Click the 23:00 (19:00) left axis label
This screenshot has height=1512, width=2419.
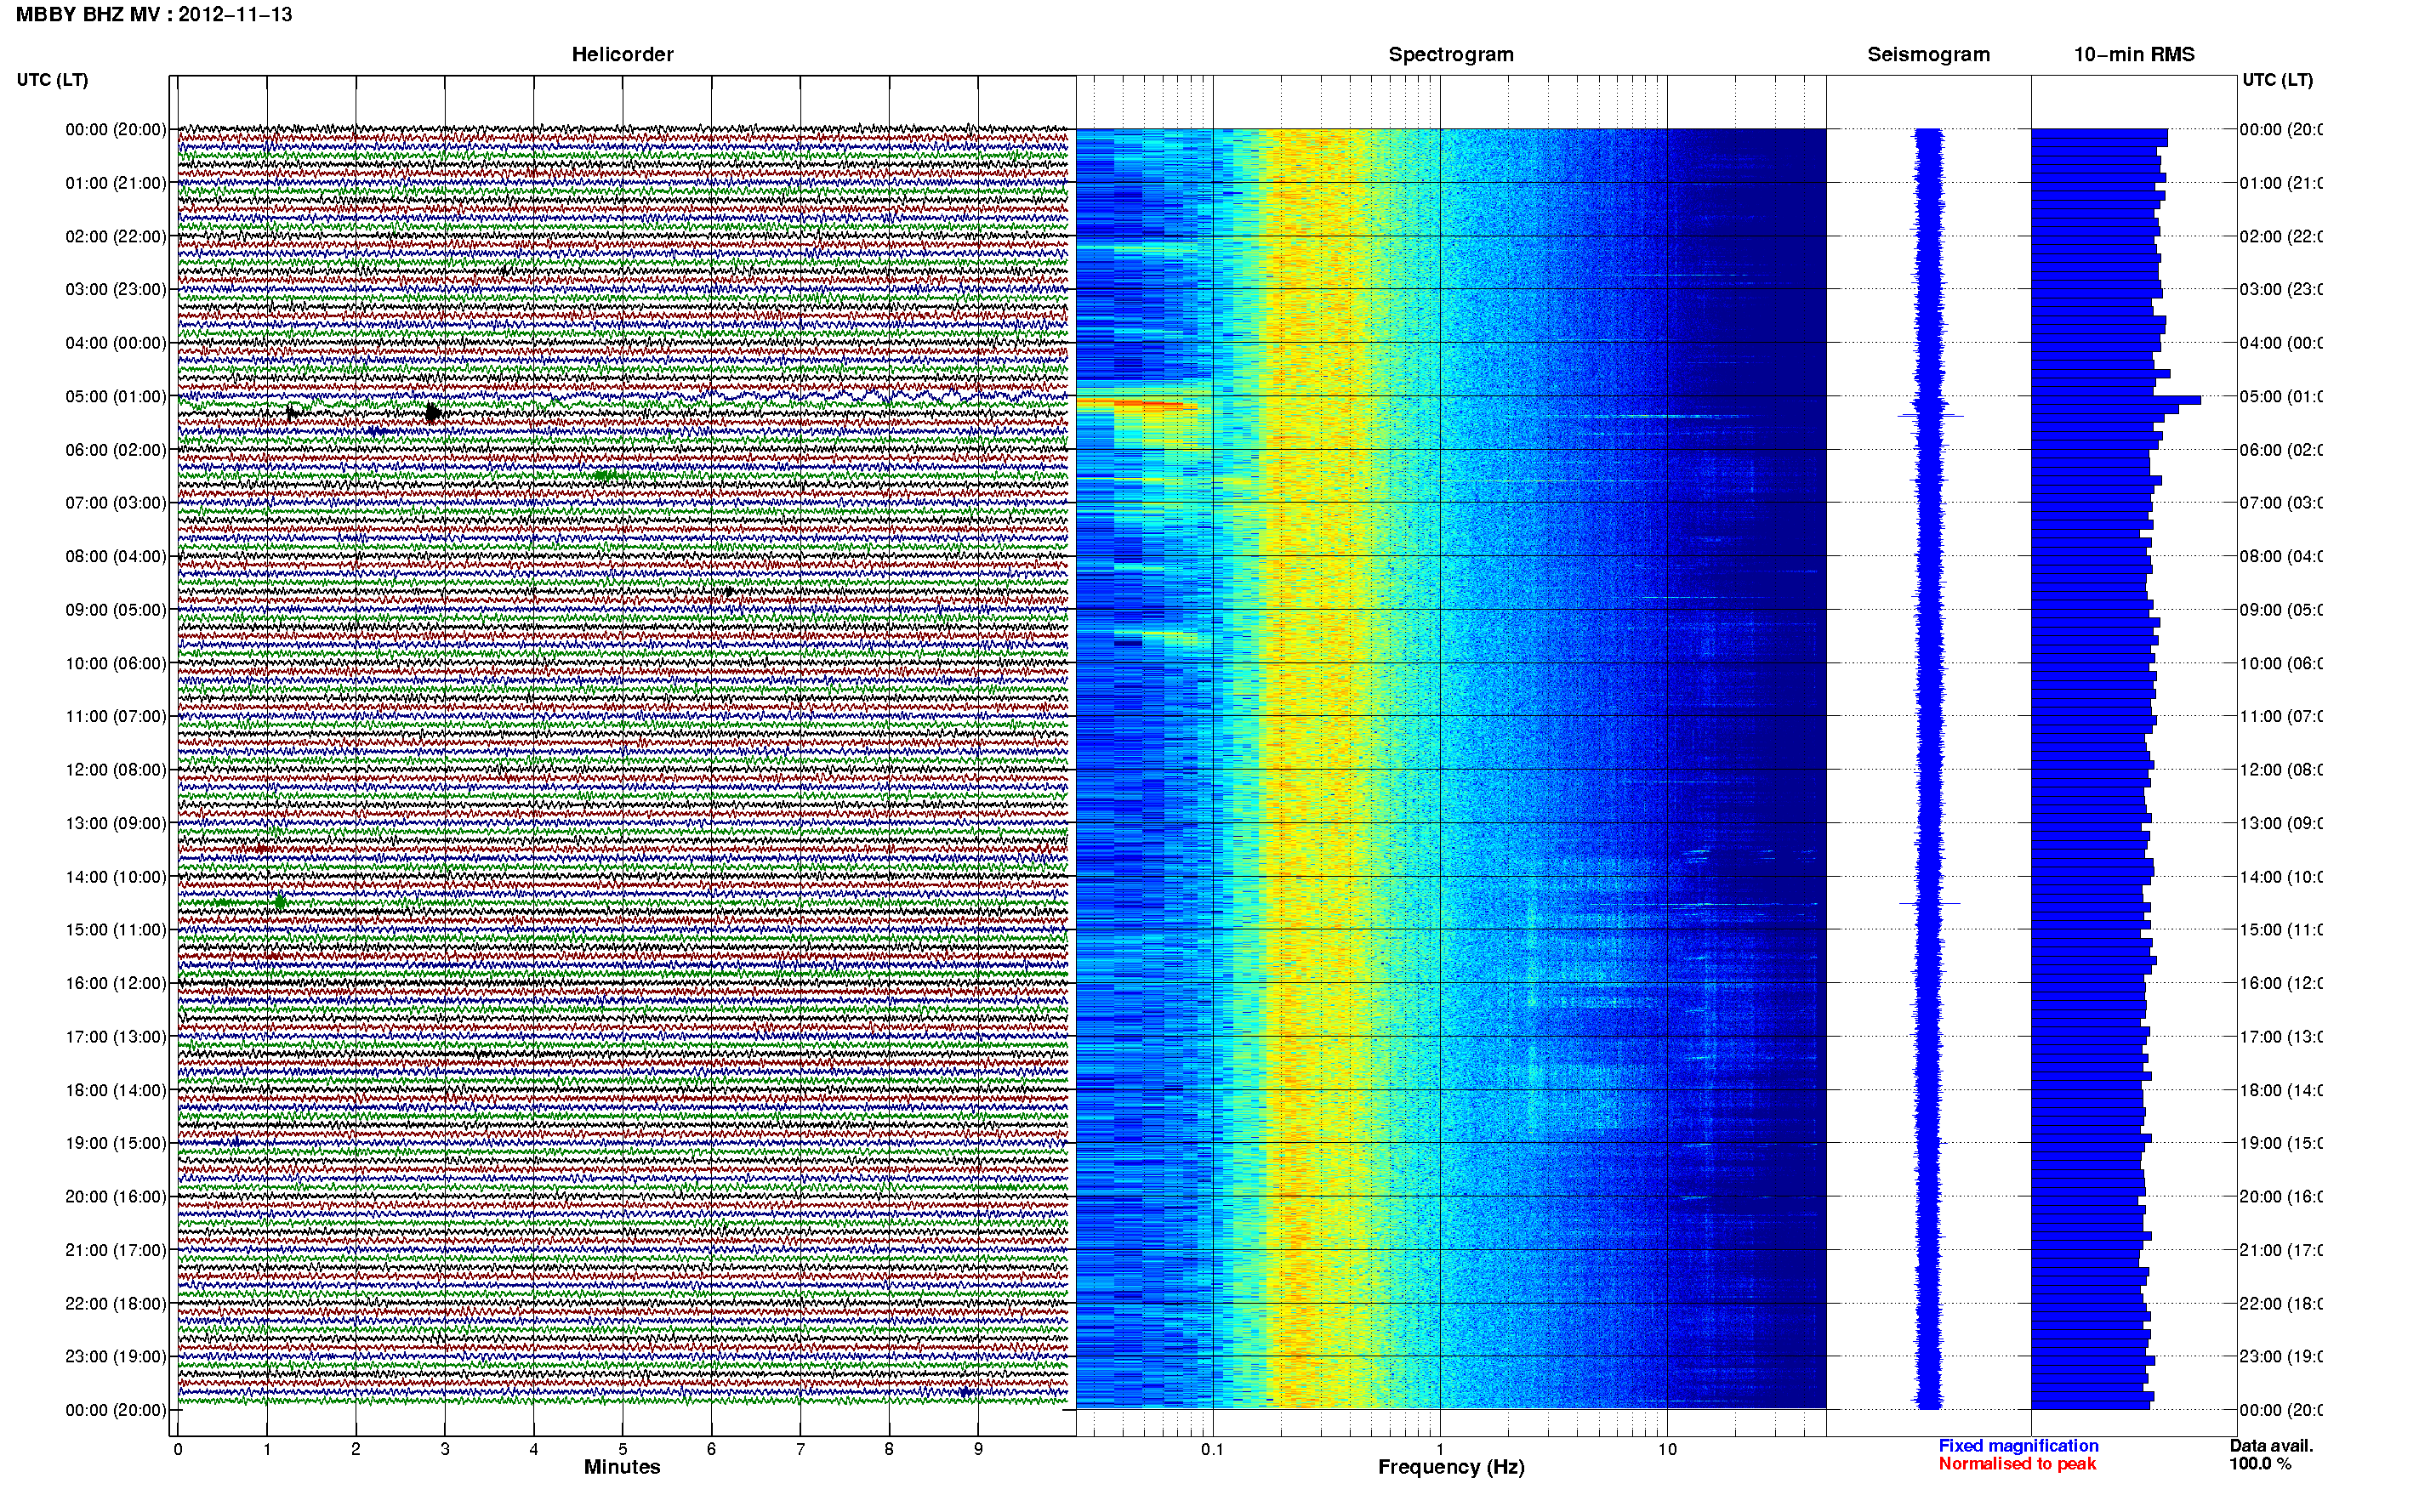click(x=116, y=1357)
